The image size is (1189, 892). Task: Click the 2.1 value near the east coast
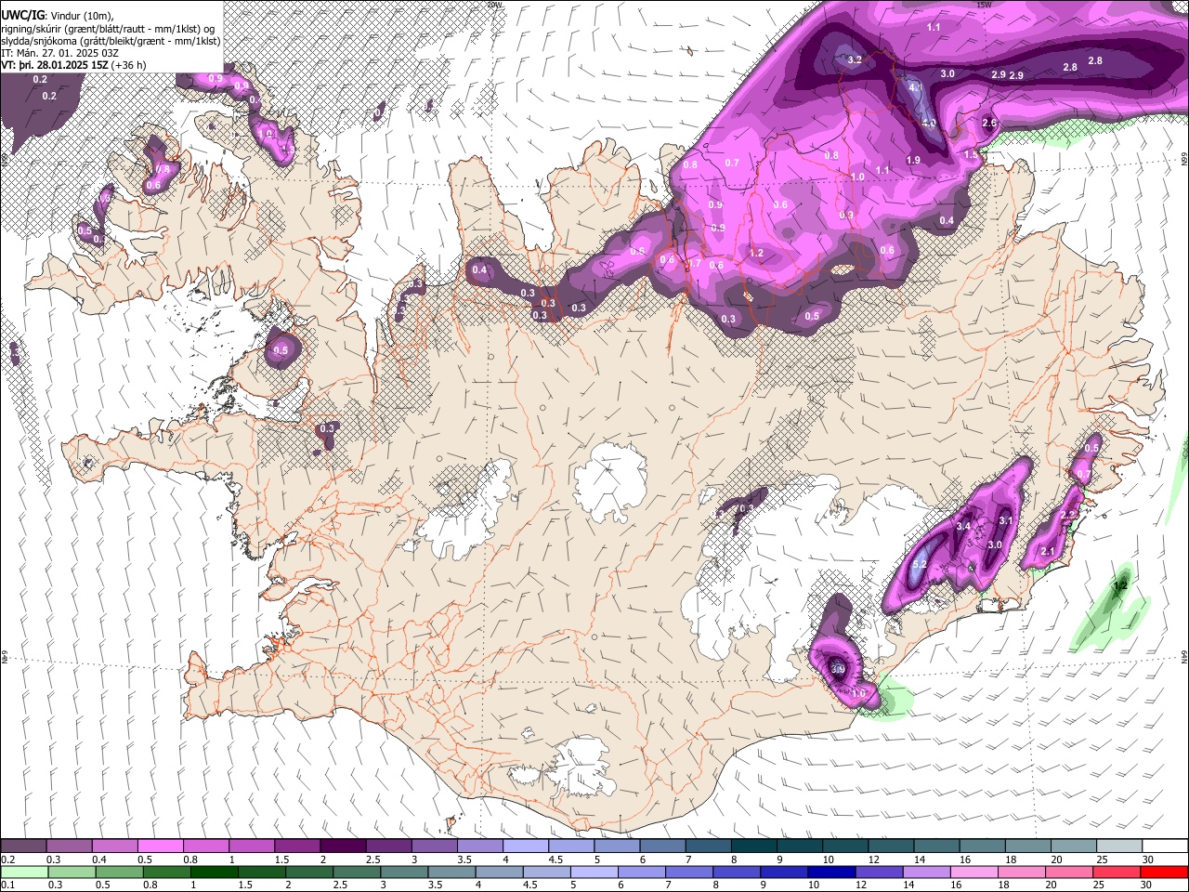[1048, 552]
